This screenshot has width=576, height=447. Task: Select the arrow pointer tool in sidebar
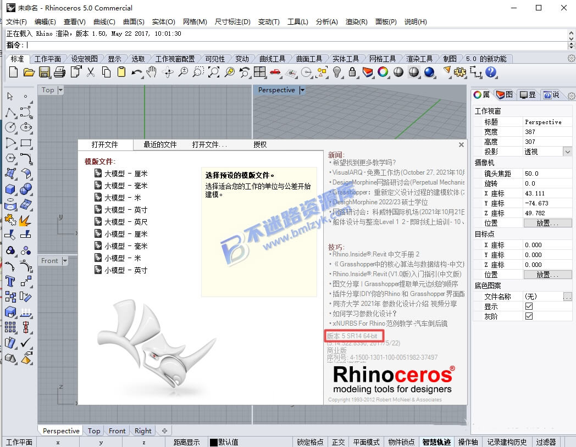(10, 96)
